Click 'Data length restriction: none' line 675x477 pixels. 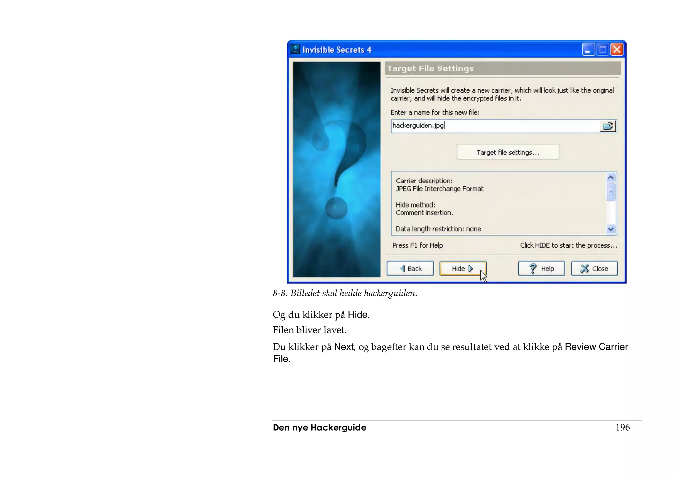pos(438,229)
